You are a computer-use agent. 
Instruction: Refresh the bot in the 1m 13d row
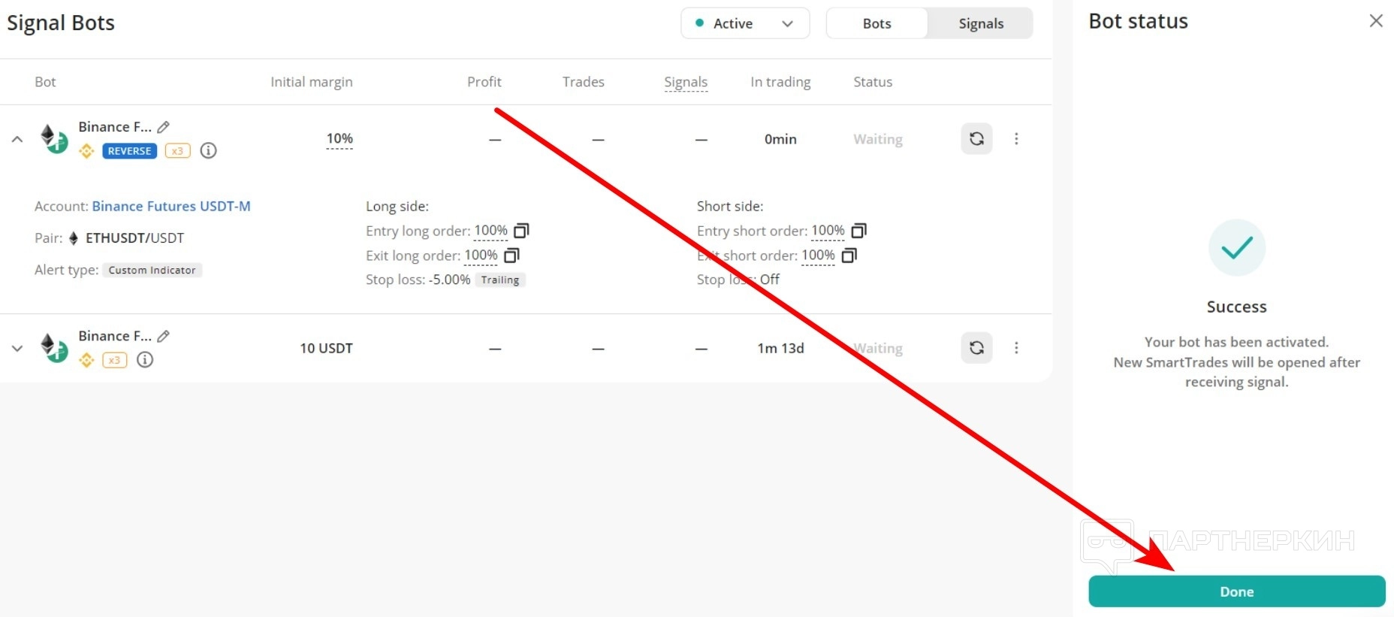point(976,348)
